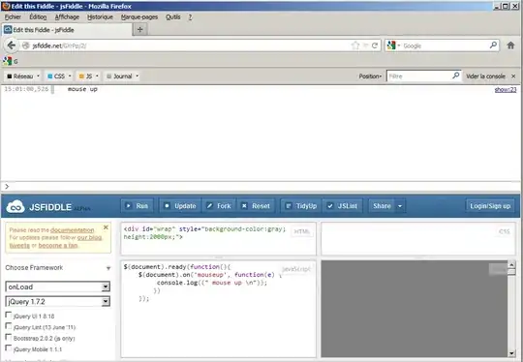Run the fiddle with the Run button
The width and height of the screenshot is (523, 362).
pyautogui.click(x=138, y=206)
